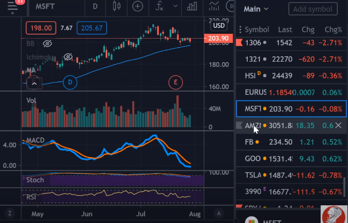This screenshot has height=223, width=348.
Task: Click the blue 205.67 buy price button
Action: (x=92, y=28)
